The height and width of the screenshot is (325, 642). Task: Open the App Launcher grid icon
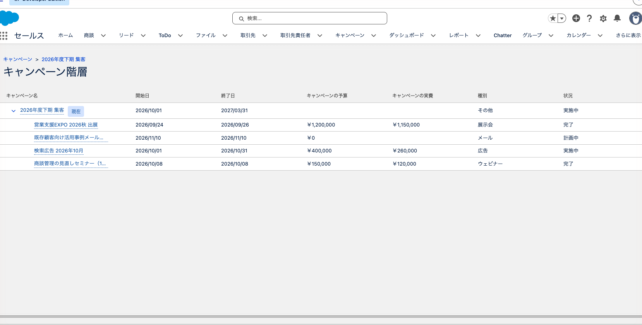[x=4, y=36]
